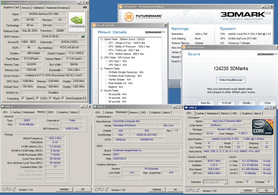Collapse the CPU Tests tree node
Image resolution: width=278 pixels, height=195 pixels.
pyautogui.click(x=101, y=58)
